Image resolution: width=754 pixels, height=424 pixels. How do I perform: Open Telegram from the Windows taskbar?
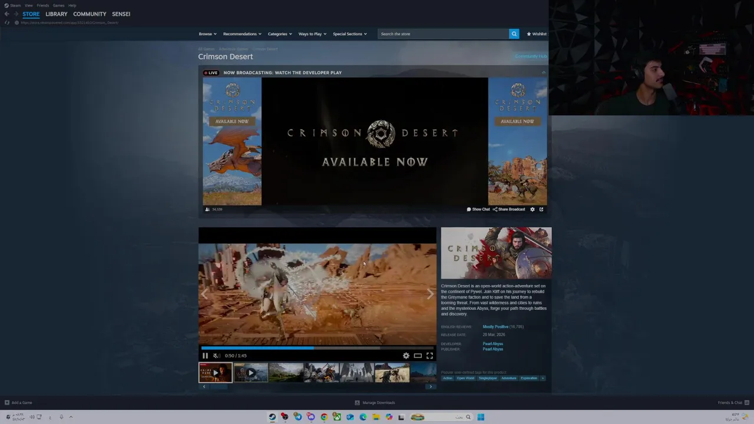click(298, 417)
